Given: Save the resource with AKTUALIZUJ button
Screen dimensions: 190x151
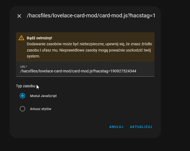Looking at the screenshot, I should [141, 127].
